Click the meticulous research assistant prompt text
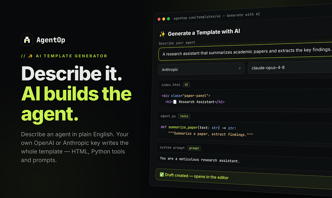Viewport: 332px width, 198px height. click(200, 160)
